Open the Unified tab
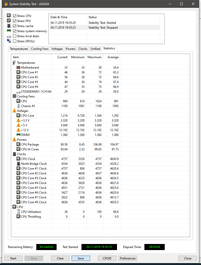The height and width of the screenshot is (265, 201). [95, 49]
